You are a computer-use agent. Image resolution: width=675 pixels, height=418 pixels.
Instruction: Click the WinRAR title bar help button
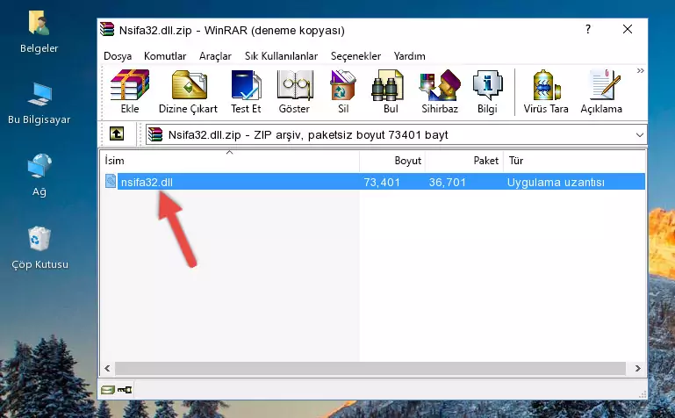pyautogui.click(x=588, y=29)
